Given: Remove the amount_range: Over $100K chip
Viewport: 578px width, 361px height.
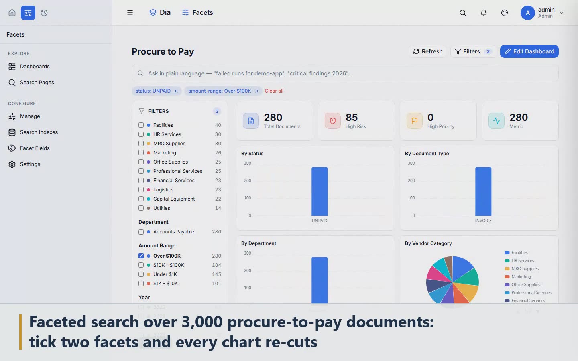Looking at the screenshot, I should [x=257, y=91].
